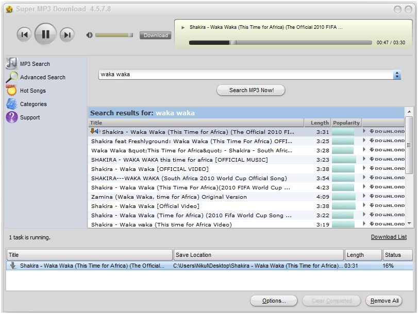Select the result SHAKIRA---WAKA WAKA (South Africa 2010

click(189, 179)
